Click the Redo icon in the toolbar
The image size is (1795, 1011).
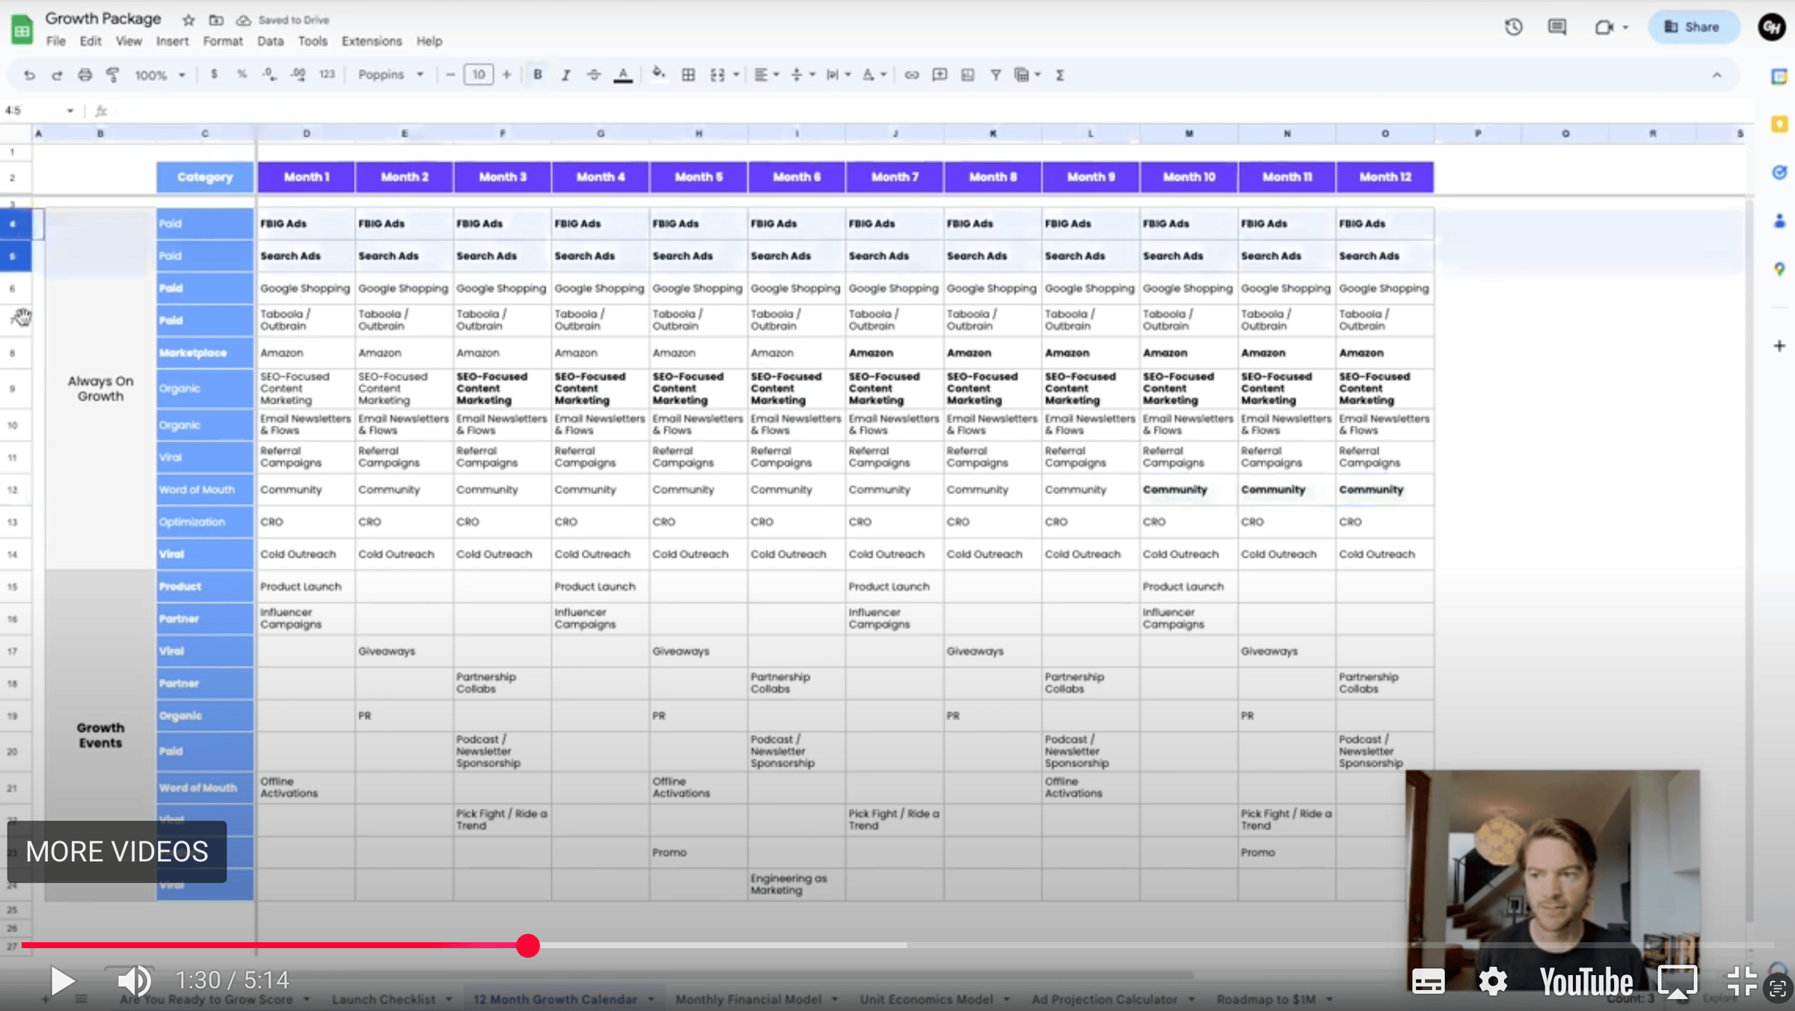coord(57,75)
